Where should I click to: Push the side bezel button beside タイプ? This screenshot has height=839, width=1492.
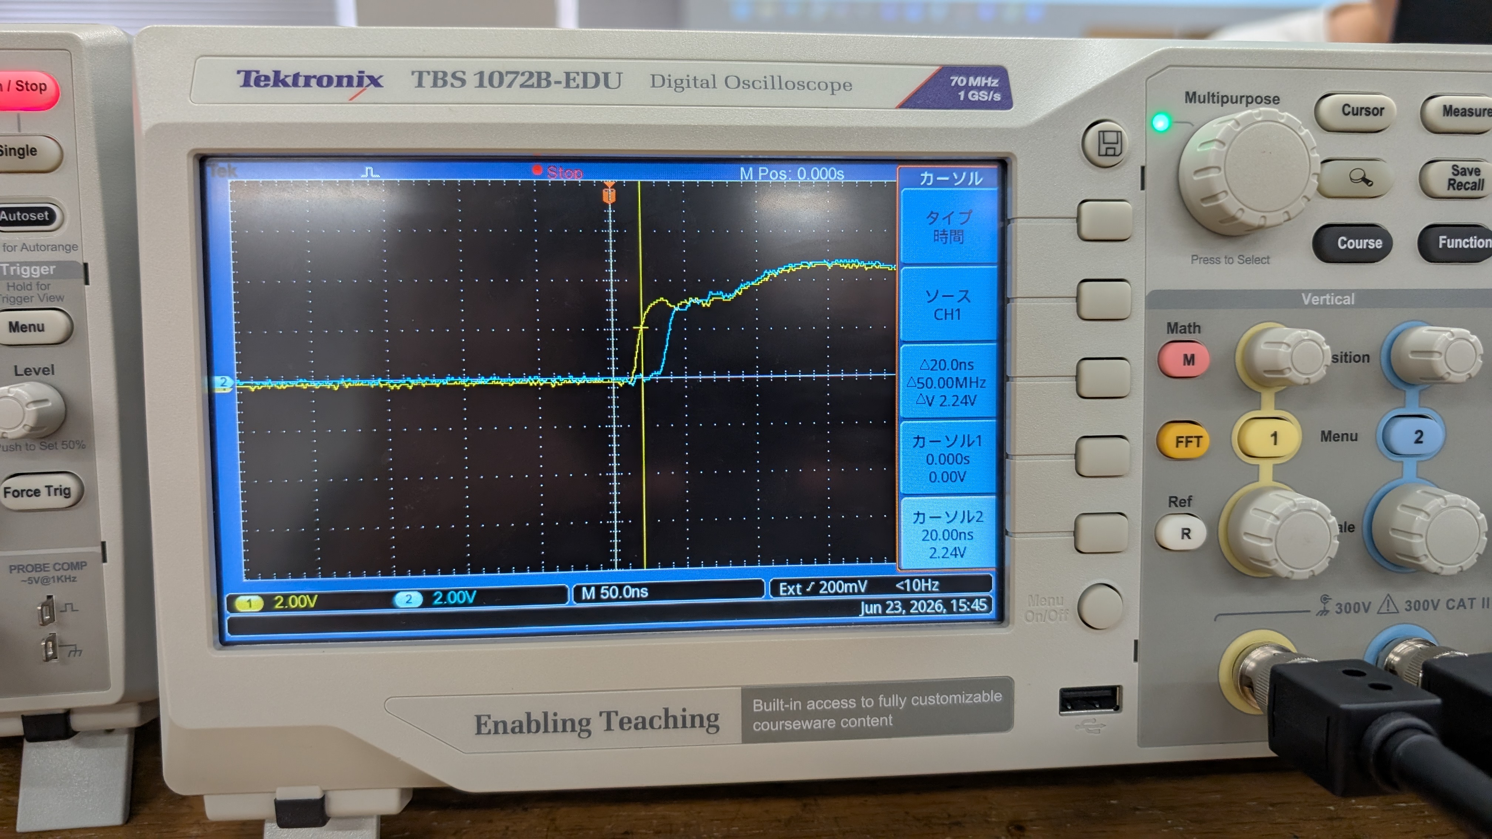tap(1105, 220)
